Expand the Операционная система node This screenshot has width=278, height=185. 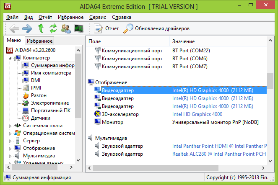coord(10,134)
